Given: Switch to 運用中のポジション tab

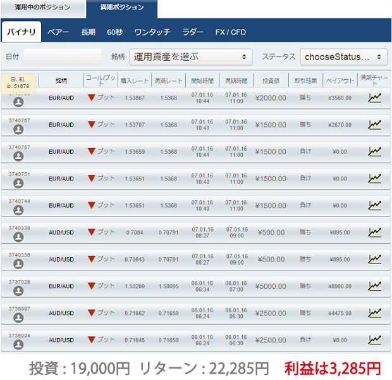Looking at the screenshot, I should tap(43, 8).
